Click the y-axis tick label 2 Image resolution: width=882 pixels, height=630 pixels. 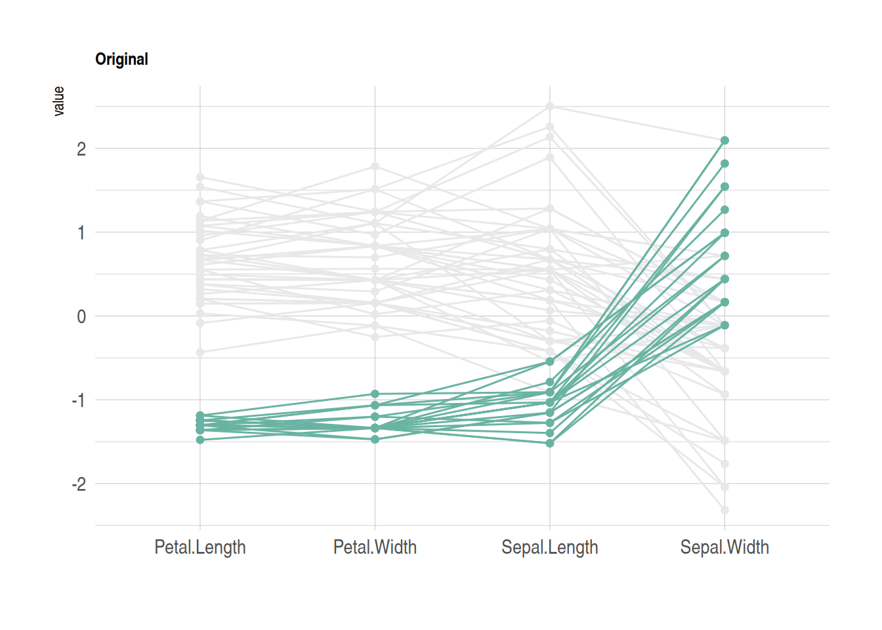point(81,149)
